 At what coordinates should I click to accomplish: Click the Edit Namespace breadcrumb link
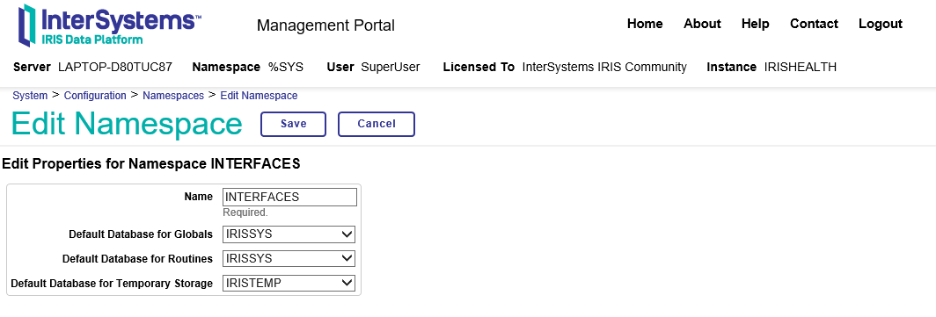(x=259, y=96)
